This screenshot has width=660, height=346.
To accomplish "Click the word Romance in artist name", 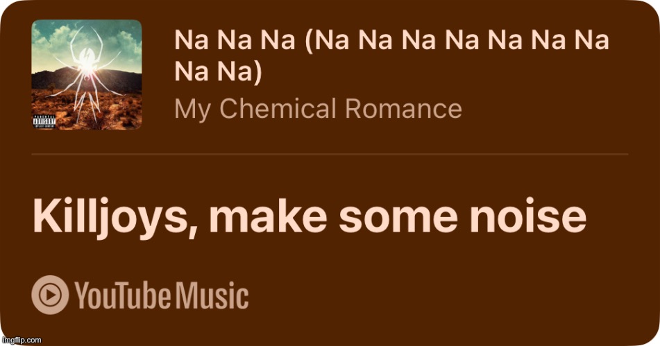I will (403, 108).
